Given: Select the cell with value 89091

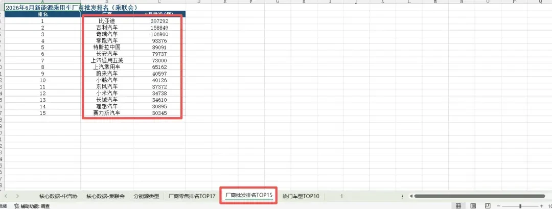Looking at the screenshot, I should pyautogui.click(x=159, y=47).
